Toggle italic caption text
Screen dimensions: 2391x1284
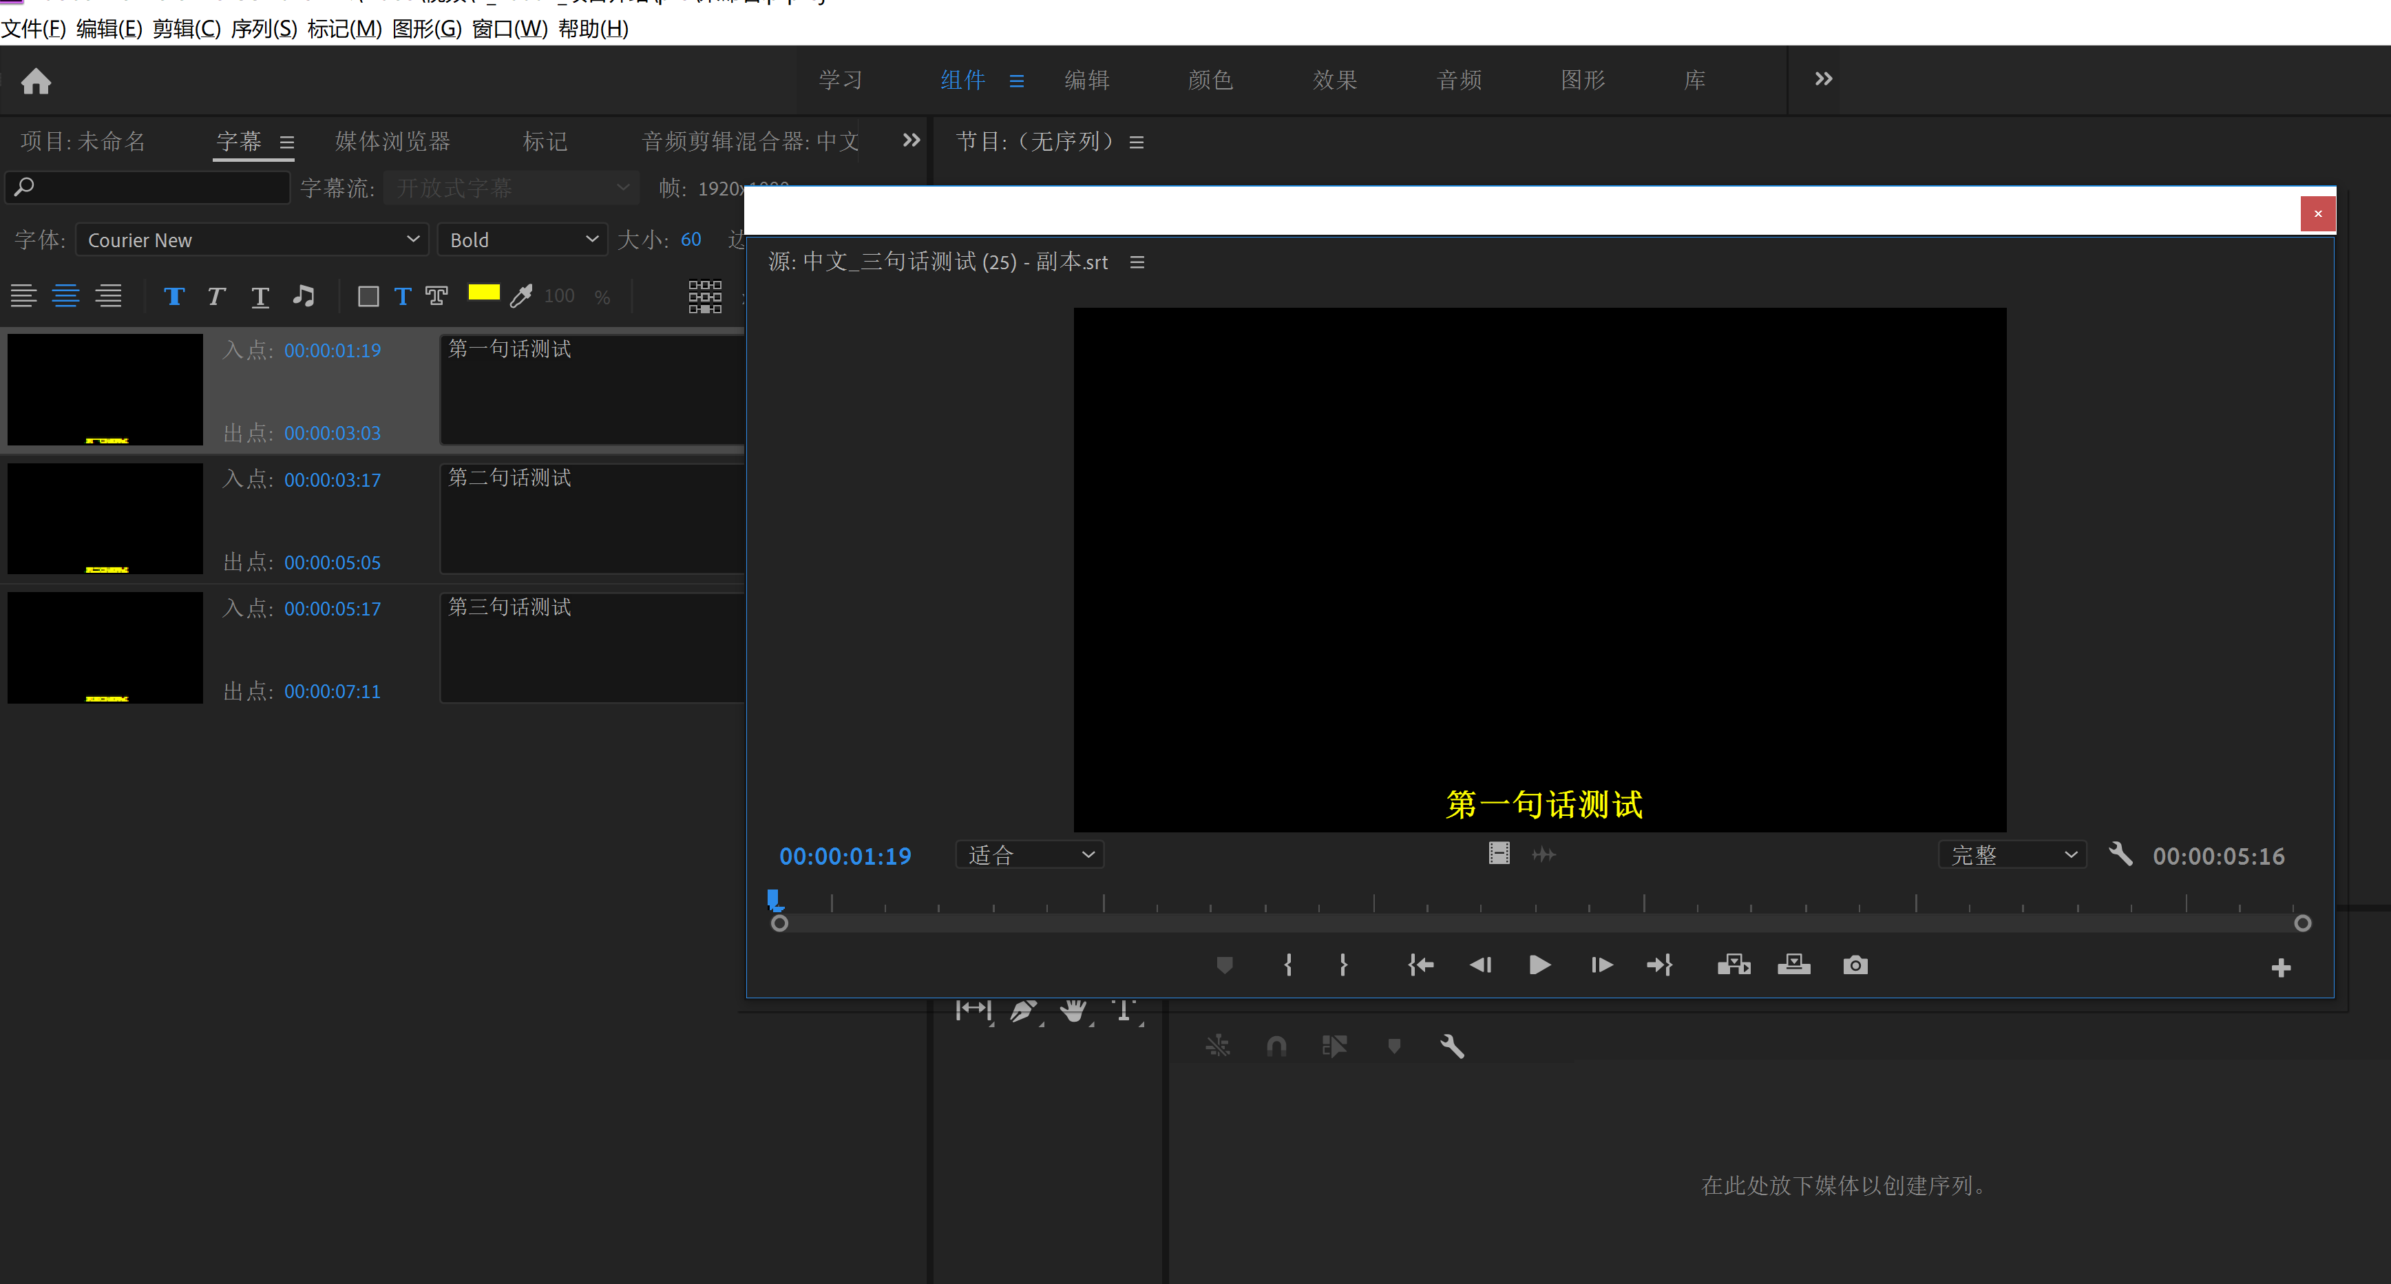[x=216, y=296]
